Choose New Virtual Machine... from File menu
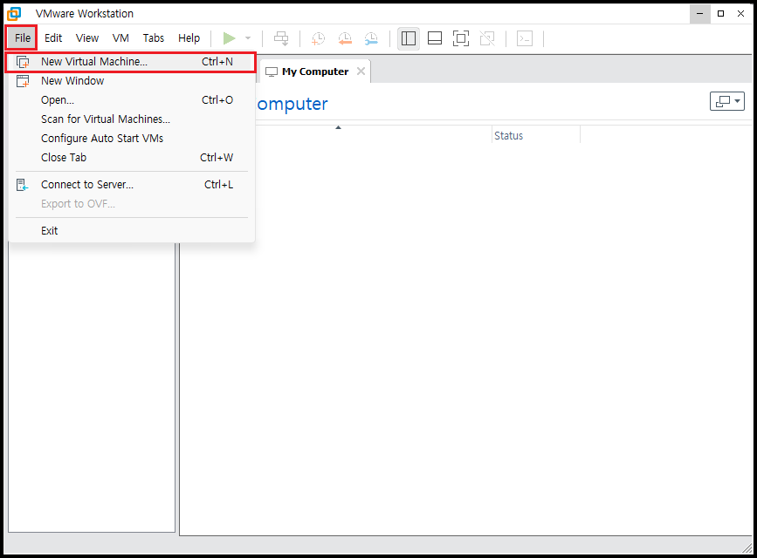 130,62
